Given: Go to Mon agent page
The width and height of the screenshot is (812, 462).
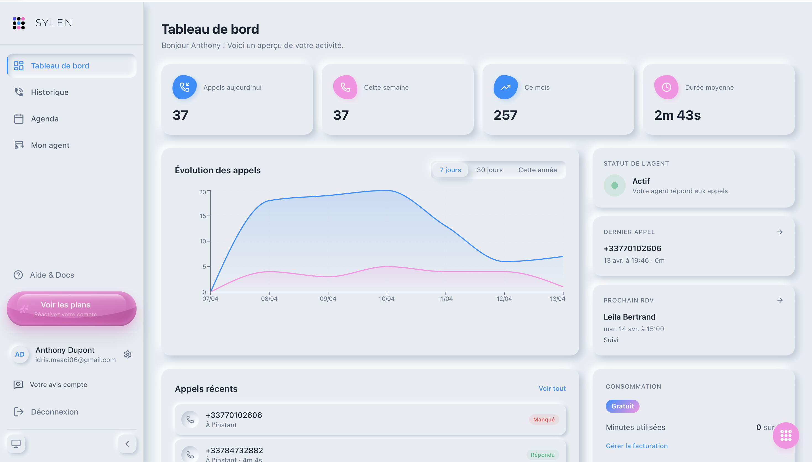Looking at the screenshot, I should [50, 145].
